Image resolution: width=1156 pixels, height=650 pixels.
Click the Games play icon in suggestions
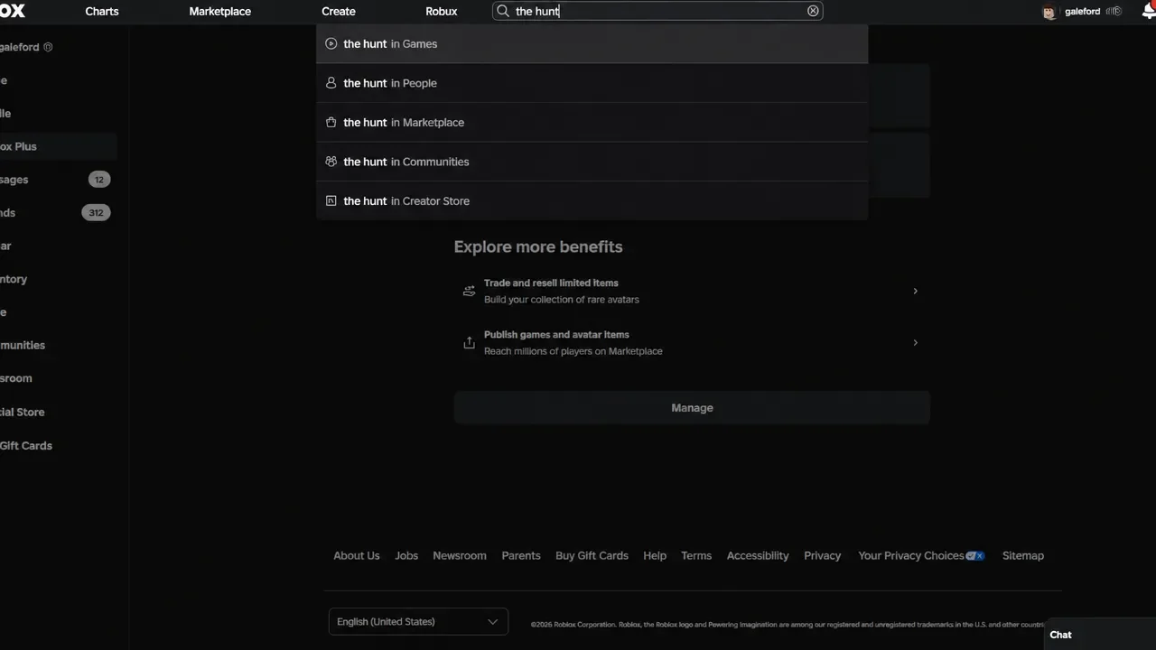click(331, 43)
